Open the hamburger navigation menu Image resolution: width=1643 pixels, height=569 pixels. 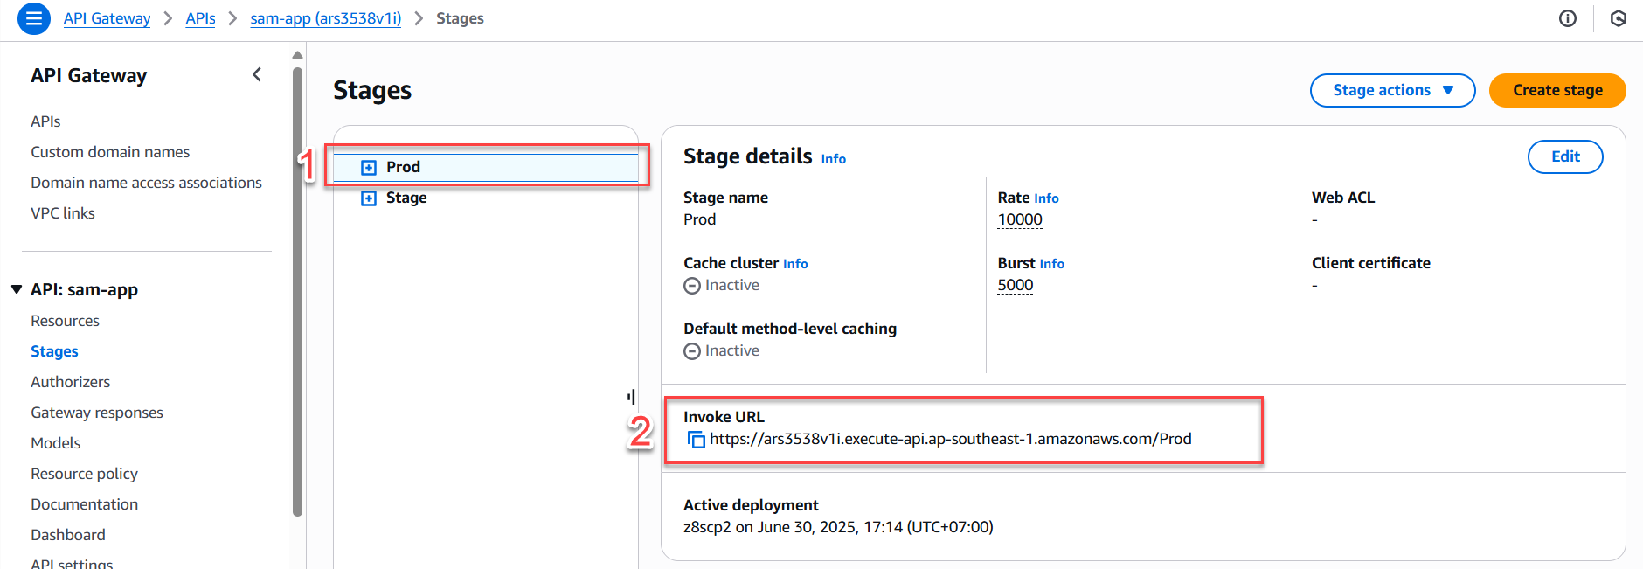(x=34, y=18)
